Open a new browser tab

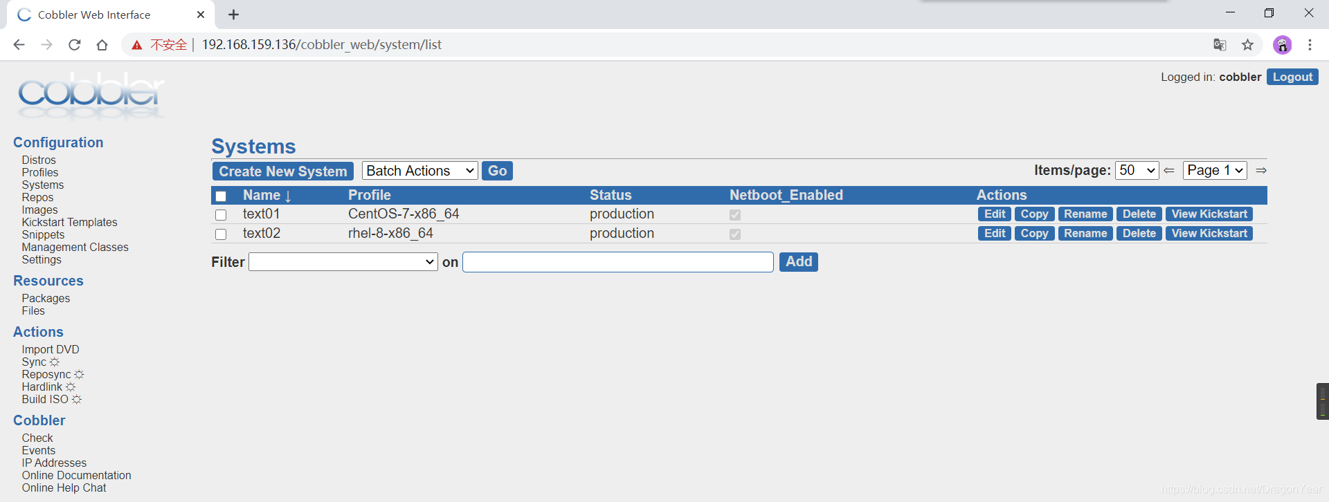point(233,15)
